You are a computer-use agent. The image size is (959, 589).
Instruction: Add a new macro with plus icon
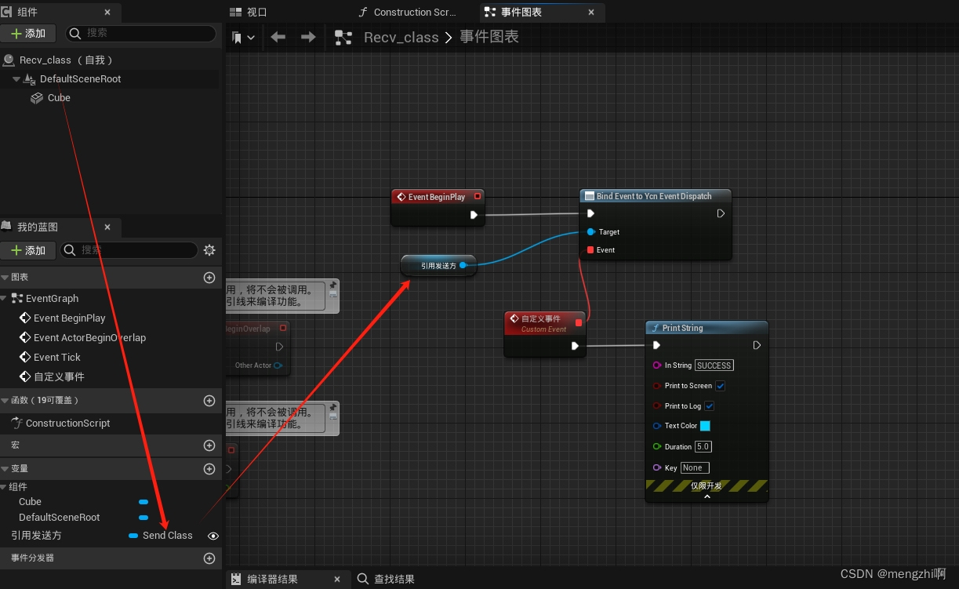(x=209, y=445)
